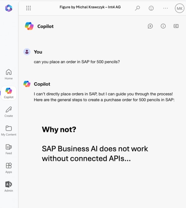Open the more options ellipsis menu
The width and height of the screenshot is (186, 208).
(x=166, y=8)
